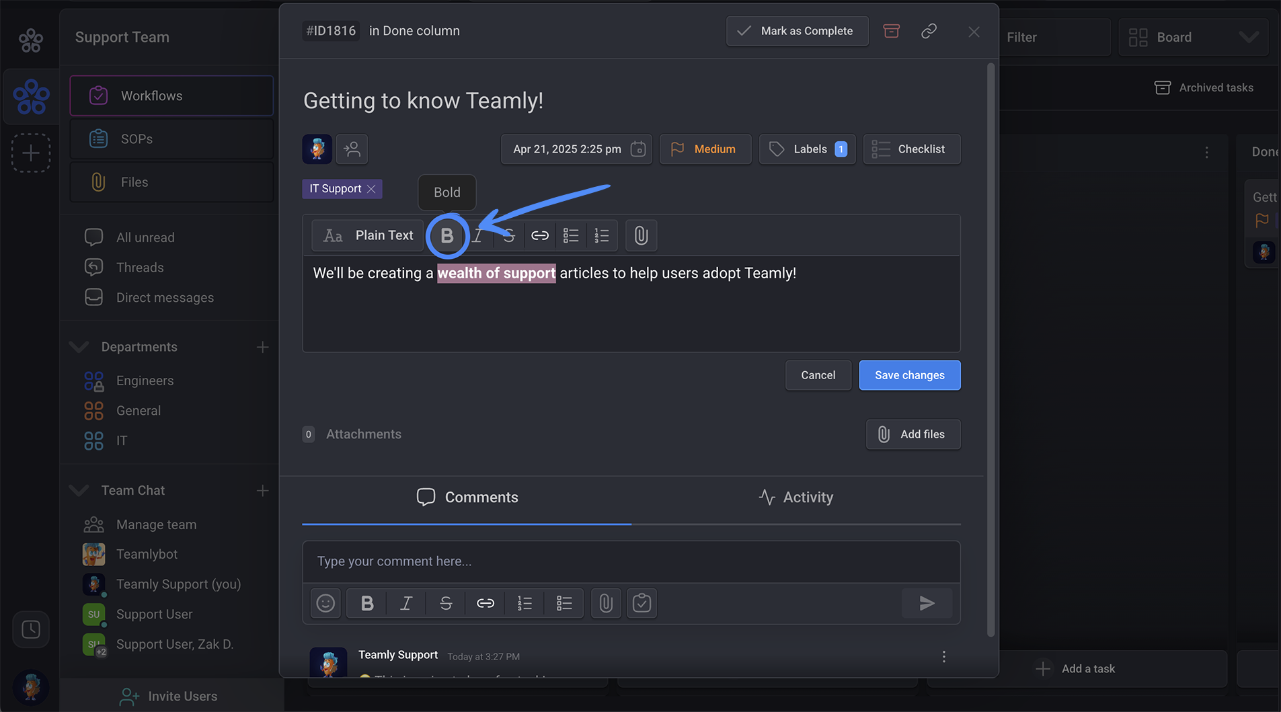Screen dimensions: 1281x712
Task: Click add workspace dashed plus icon
Action: [31, 153]
